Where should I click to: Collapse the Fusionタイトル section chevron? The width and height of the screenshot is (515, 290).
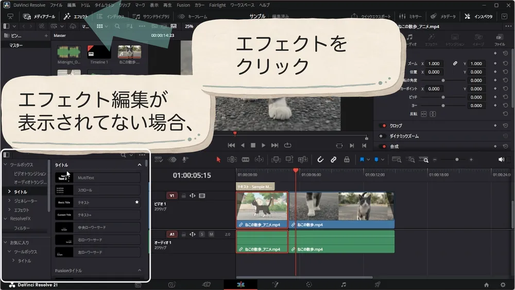click(139, 270)
